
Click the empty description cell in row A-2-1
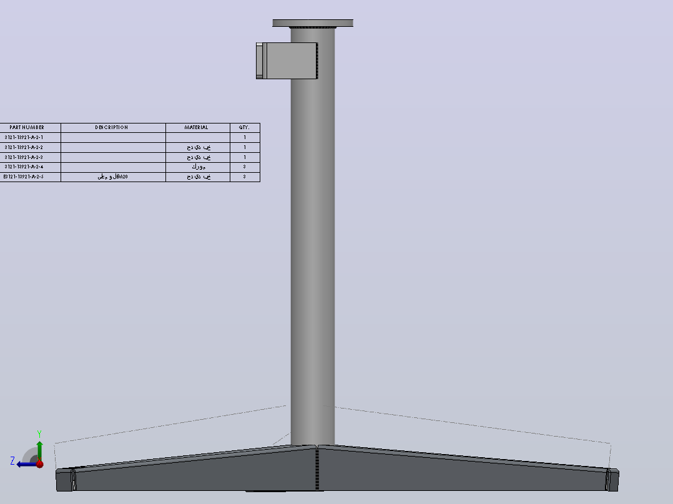tap(114, 137)
